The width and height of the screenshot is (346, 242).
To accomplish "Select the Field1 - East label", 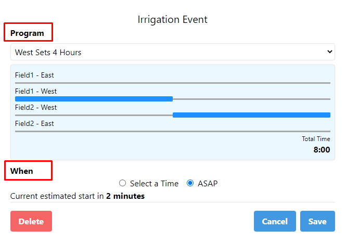I will (34, 75).
